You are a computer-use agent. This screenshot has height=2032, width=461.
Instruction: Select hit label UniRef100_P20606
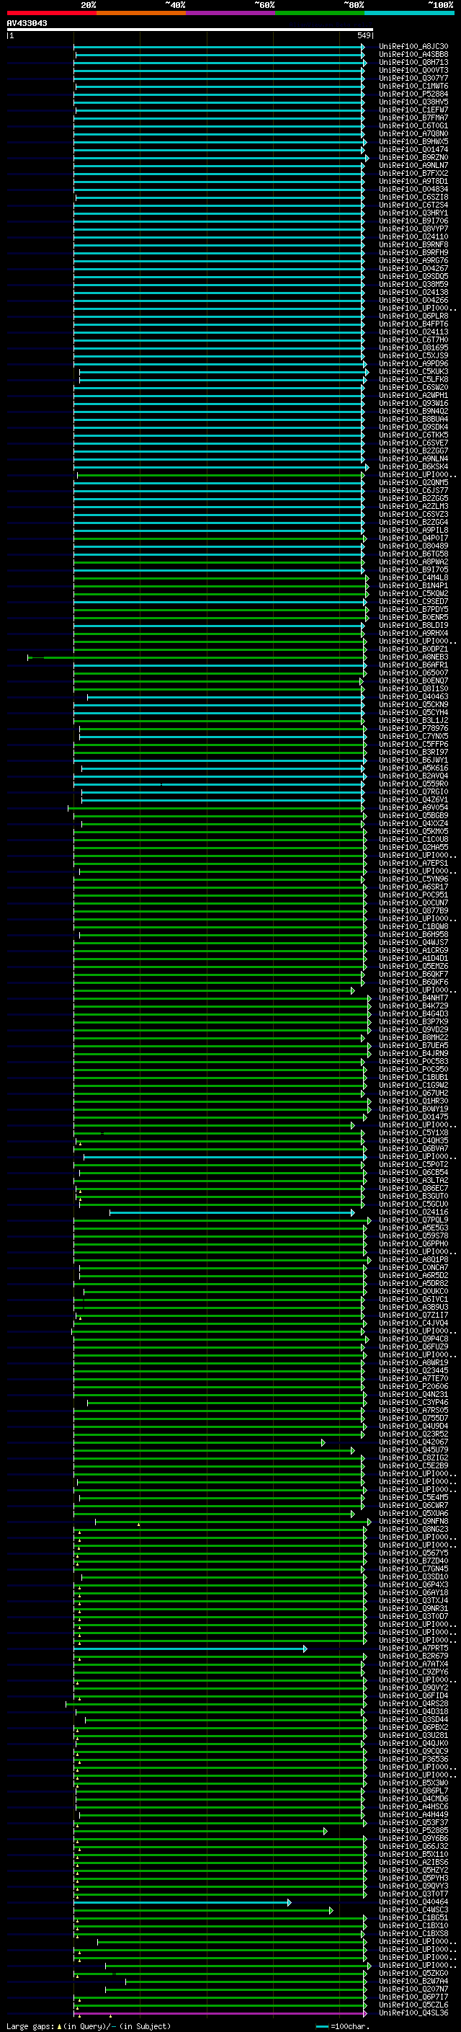click(413, 1387)
